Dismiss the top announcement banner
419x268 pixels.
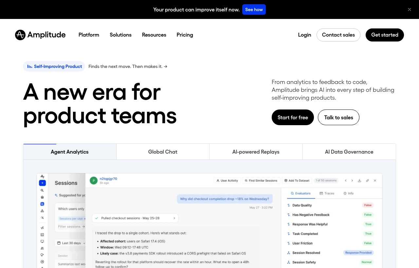click(x=410, y=9)
